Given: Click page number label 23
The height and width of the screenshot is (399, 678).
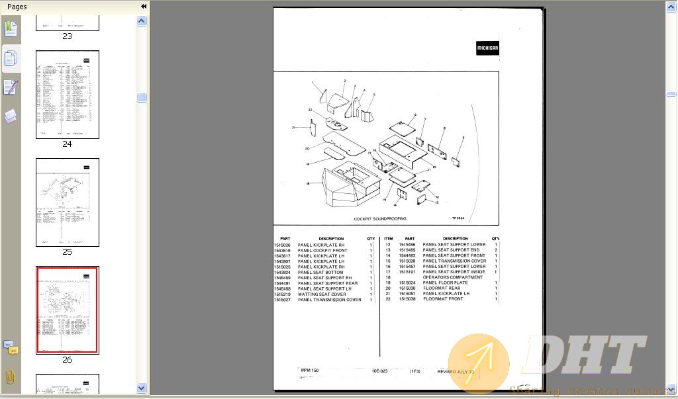Looking at the screenshot, I should point(67,36).
